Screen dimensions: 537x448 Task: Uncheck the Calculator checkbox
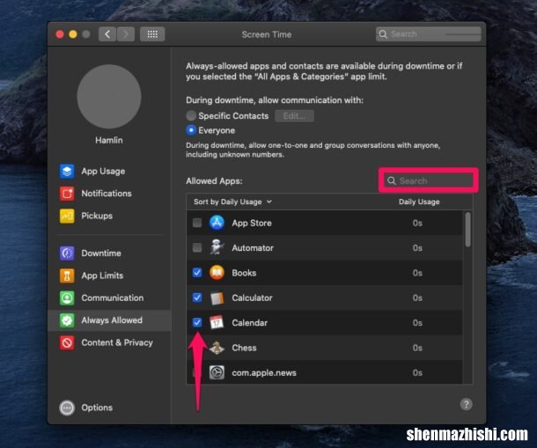click(197, 297)
